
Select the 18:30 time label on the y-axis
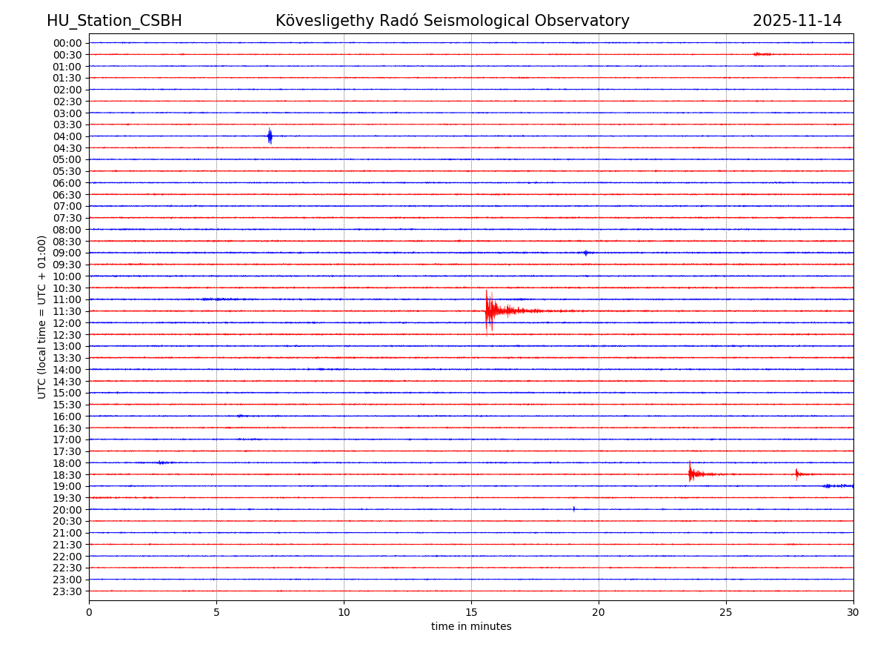tap(67, 475)
